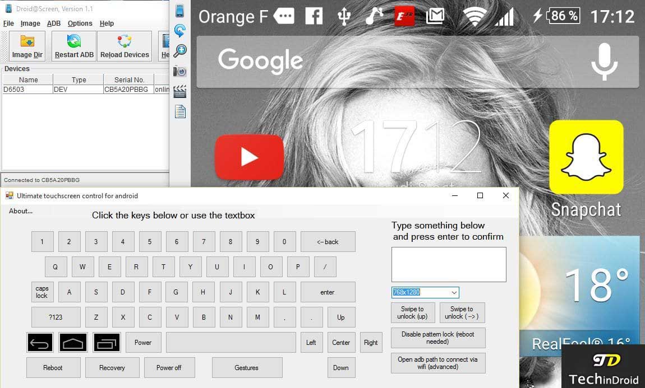Open the Options menu
This screenshot has height=388, width=645.
[x=80, y=24]
